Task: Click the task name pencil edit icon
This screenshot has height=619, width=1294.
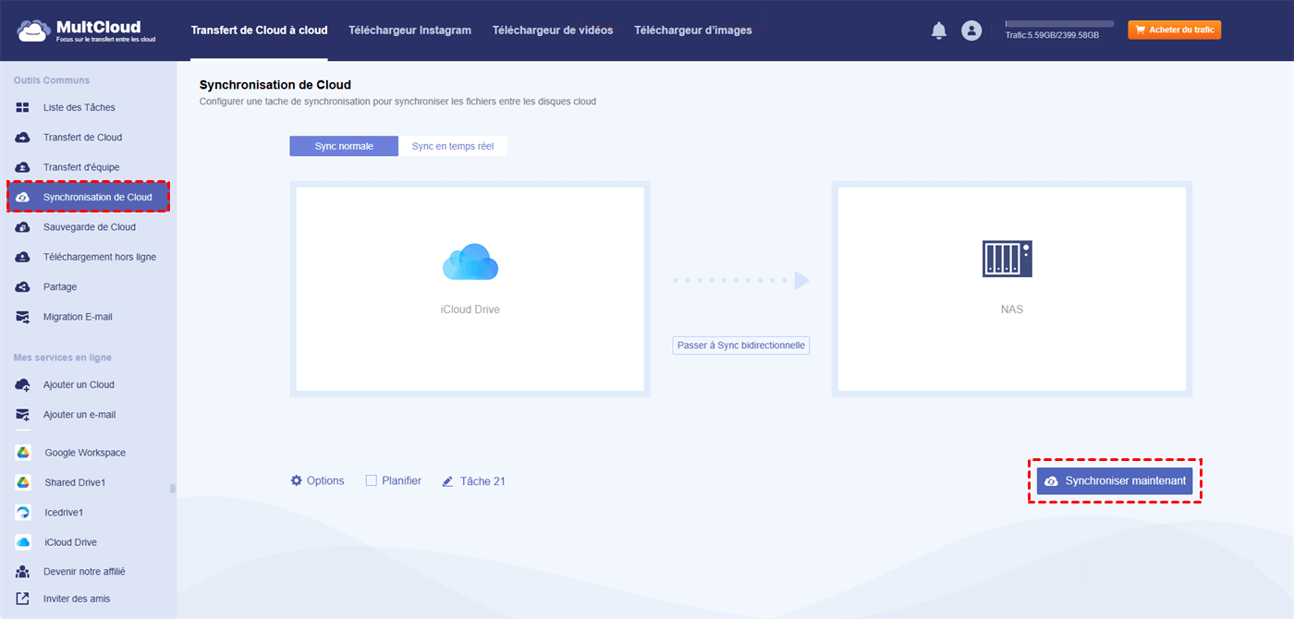Action: coord(448,481)
